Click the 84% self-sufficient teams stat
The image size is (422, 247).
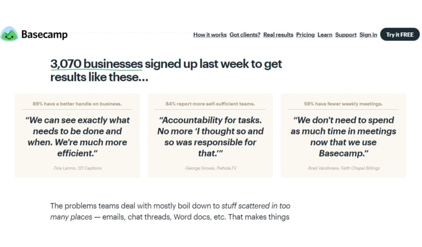pyautogui.click(x=210, y=104)
